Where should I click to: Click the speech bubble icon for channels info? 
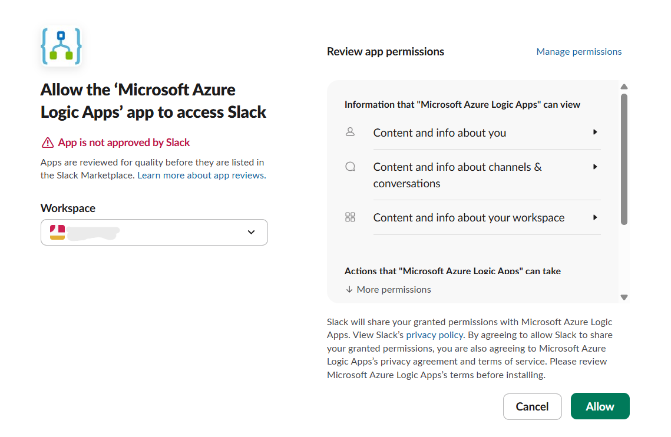351,167
